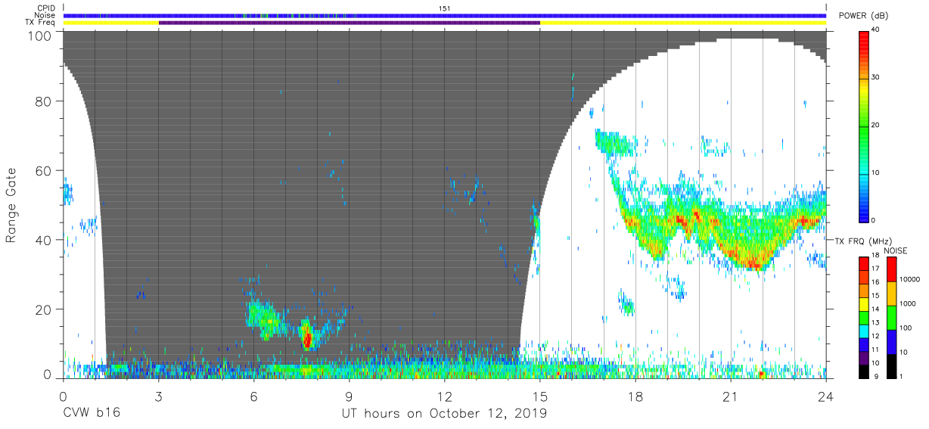Image resolution: width=929 pixels, height=429 pixels.
Task: Click the power scale label 40
Action: click(x=877, y=30)
